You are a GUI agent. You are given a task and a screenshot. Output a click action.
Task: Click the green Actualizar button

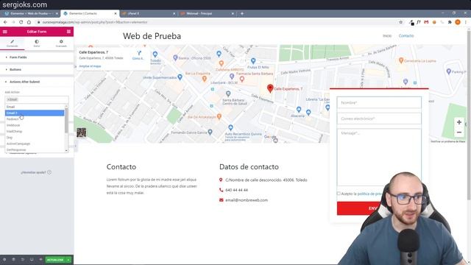click(56, 260)
